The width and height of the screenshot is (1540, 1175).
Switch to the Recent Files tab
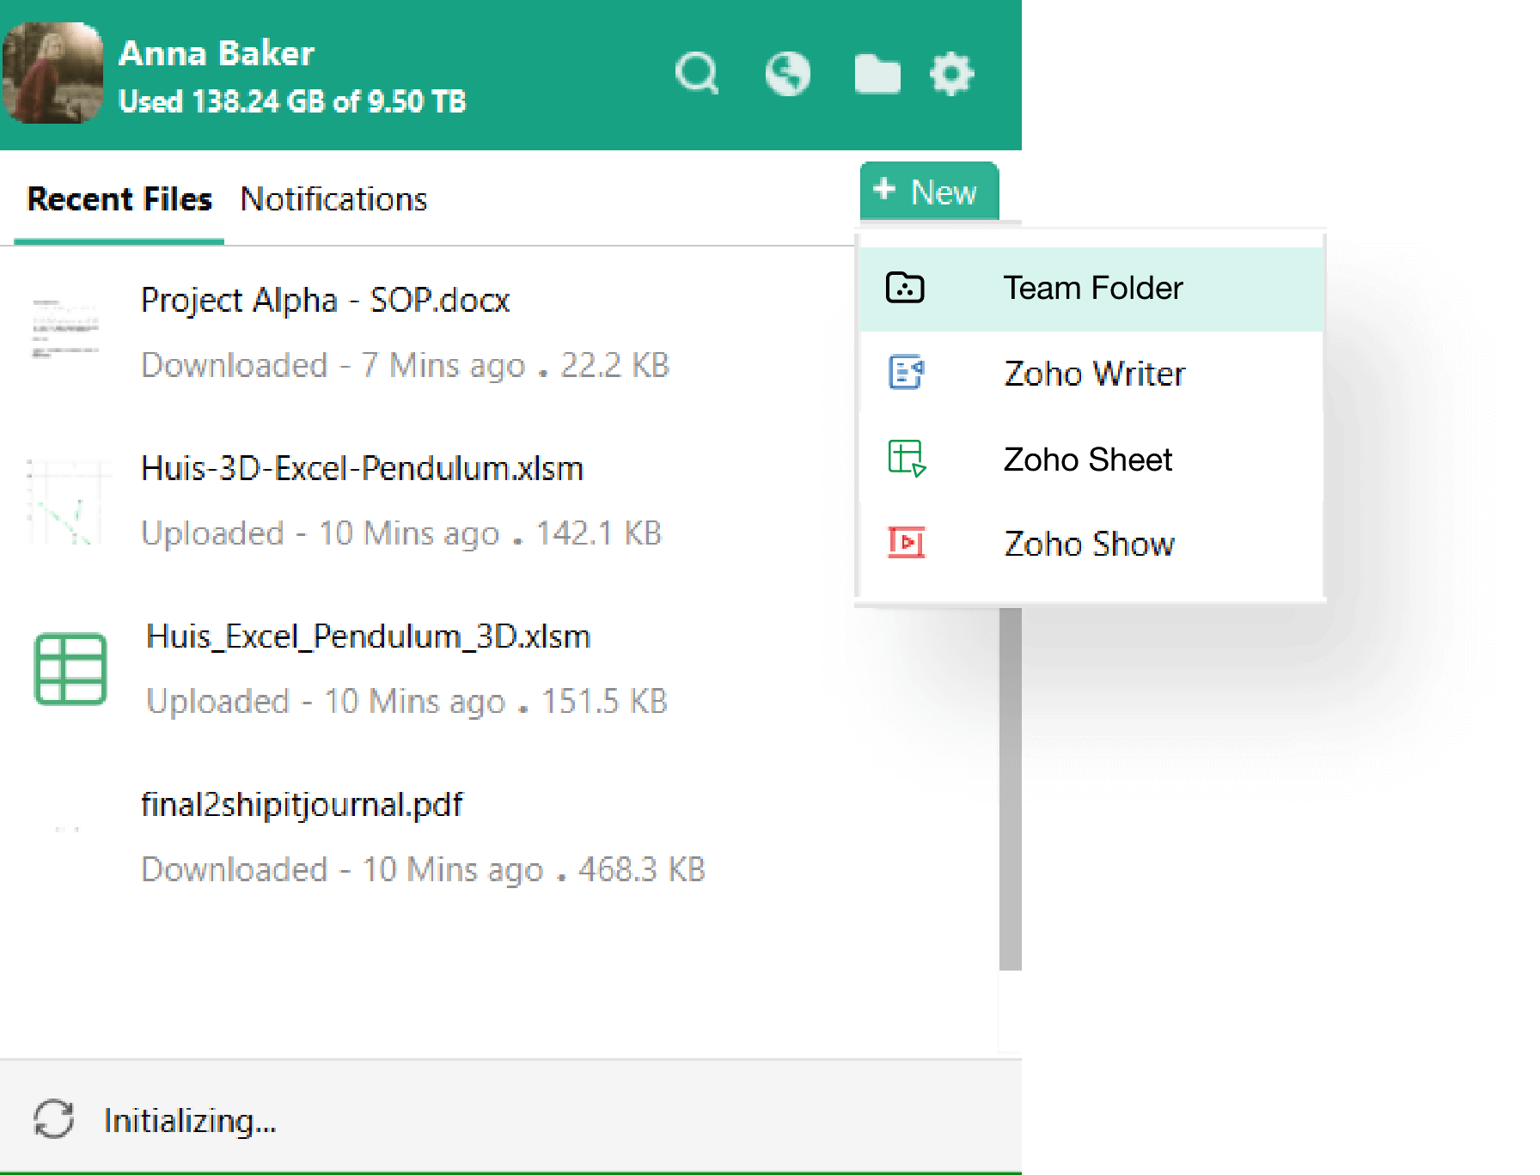(119, 199)
